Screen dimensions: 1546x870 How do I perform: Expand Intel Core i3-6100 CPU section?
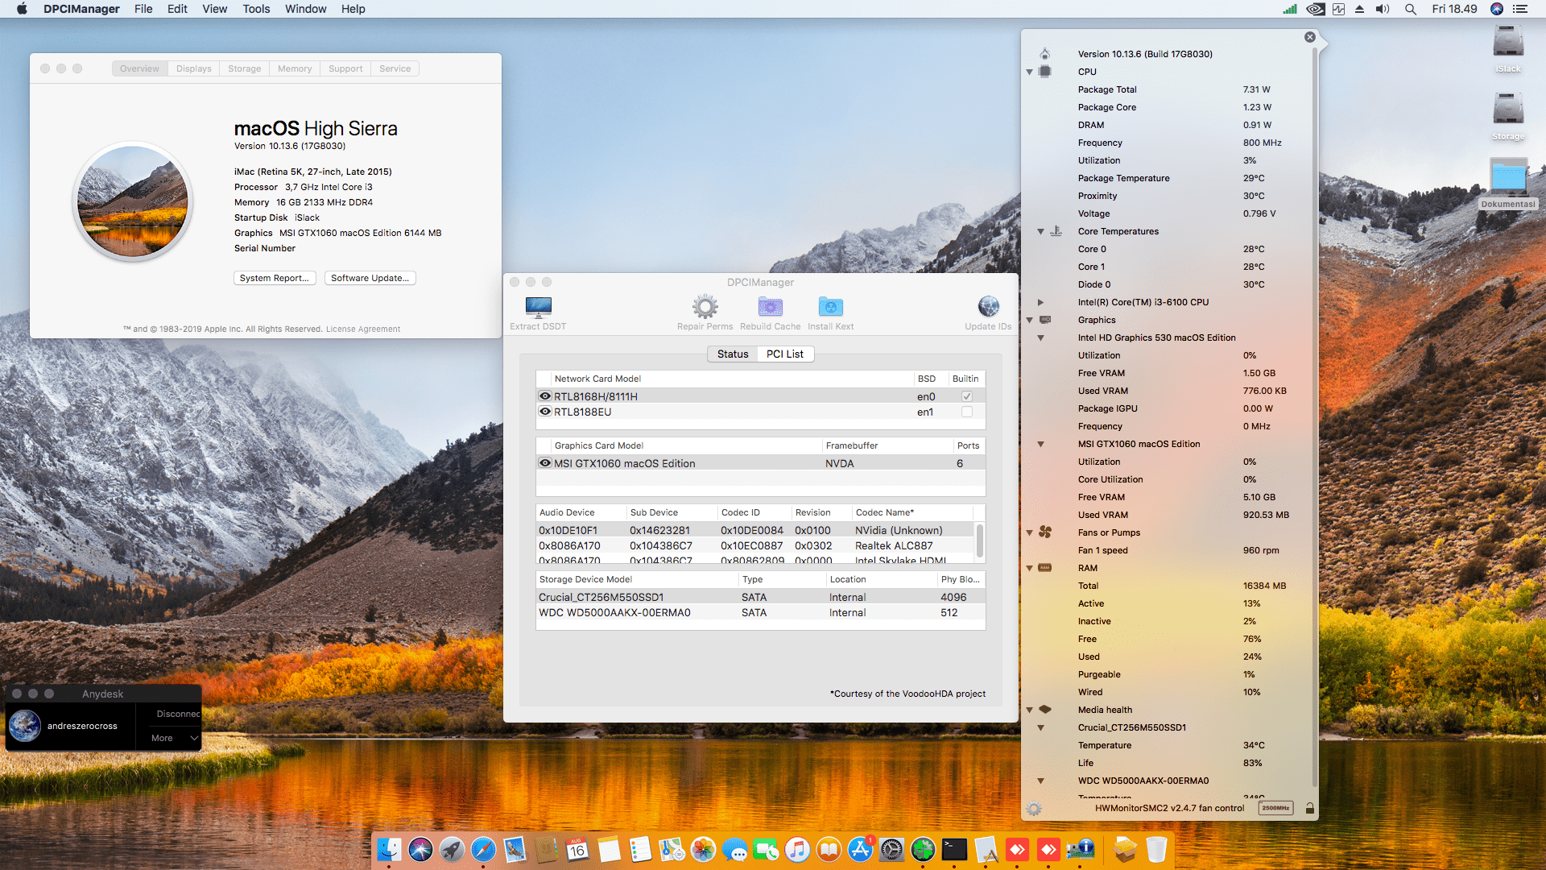point(1041,302)
